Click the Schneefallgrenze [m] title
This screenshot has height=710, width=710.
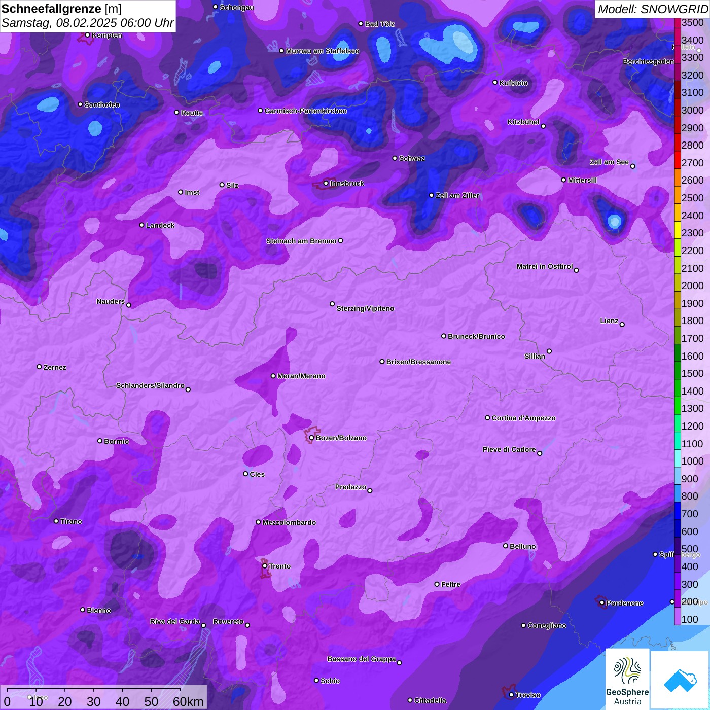tap(61, 9)
